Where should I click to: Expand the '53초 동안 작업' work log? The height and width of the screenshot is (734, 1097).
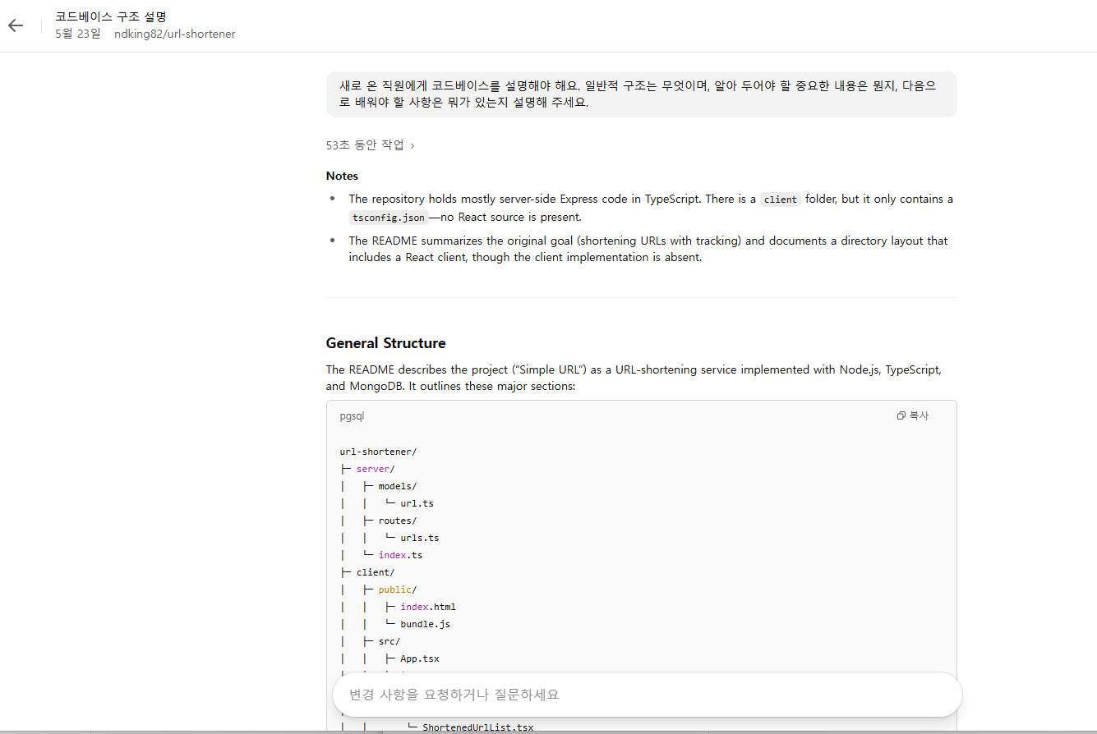click(371, 145)
